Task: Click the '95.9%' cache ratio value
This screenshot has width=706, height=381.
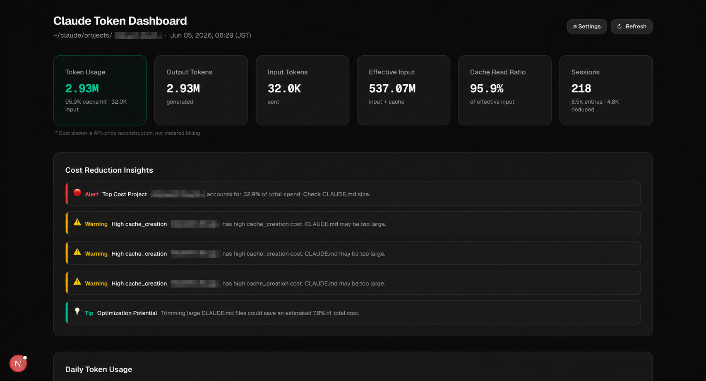Action: pyautogui.click(x=487, y=88)
